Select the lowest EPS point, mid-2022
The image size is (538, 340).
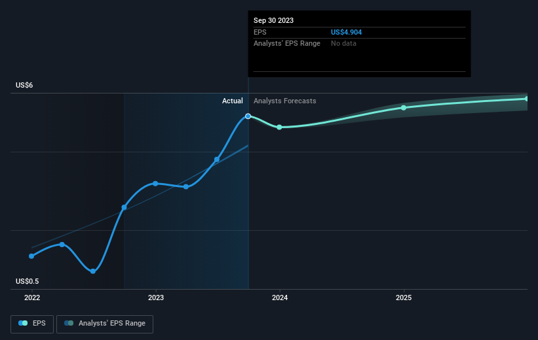93,271
